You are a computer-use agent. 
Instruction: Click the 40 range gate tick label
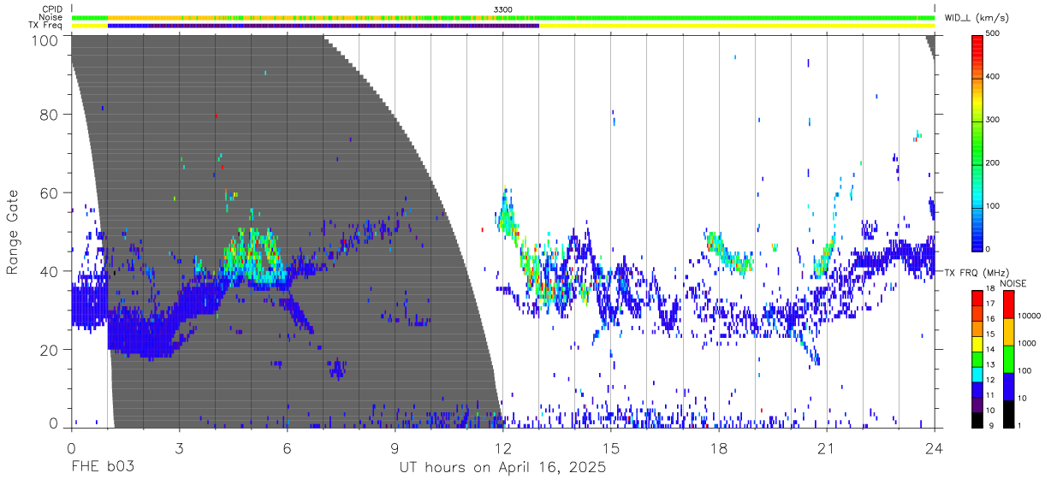click(x=50, y=271)
